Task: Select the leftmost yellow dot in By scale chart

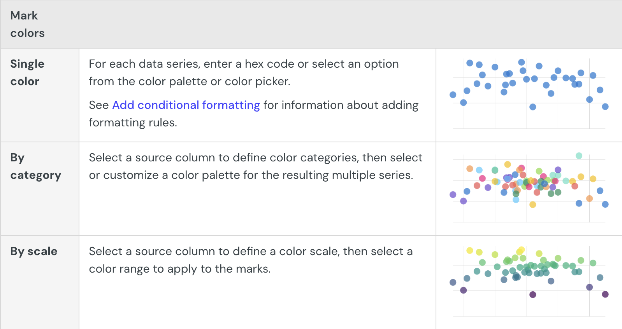Action: [x=469, y=250]
